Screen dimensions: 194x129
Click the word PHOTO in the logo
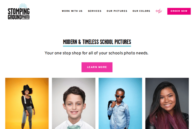(26, 17)
